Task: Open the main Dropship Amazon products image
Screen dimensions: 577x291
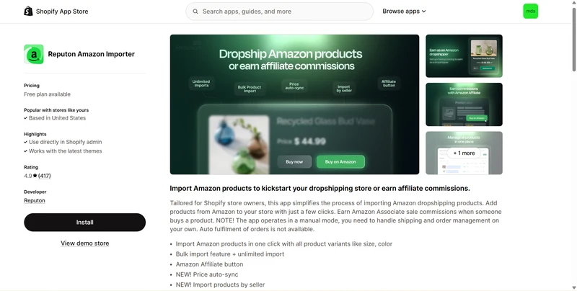Action: click(294, 104)
